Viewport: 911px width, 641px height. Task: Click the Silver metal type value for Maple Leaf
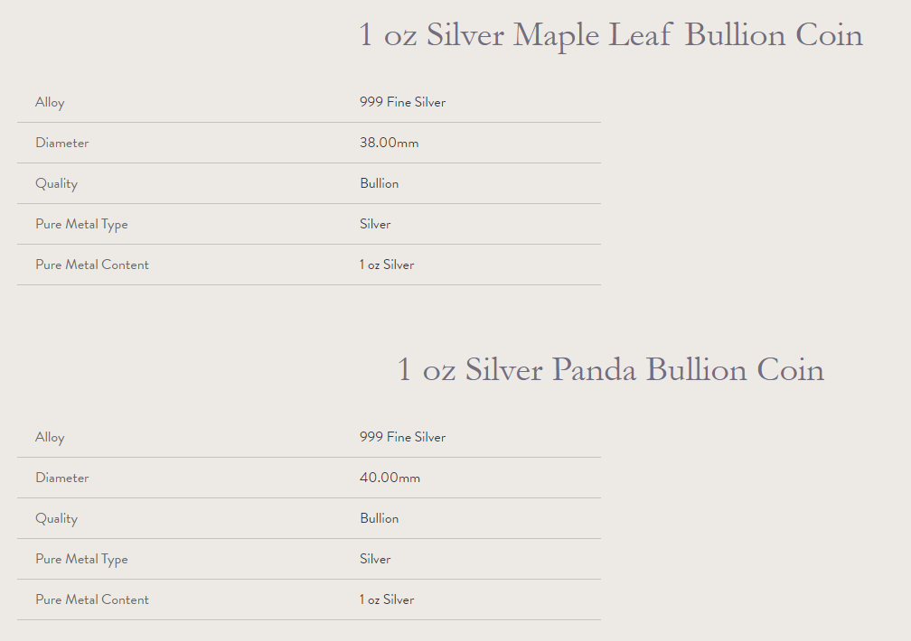click(375, 224)
